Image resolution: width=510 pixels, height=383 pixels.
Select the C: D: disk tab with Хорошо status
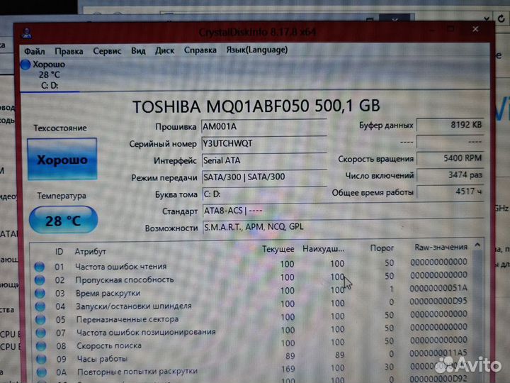(x=50, y=75)
